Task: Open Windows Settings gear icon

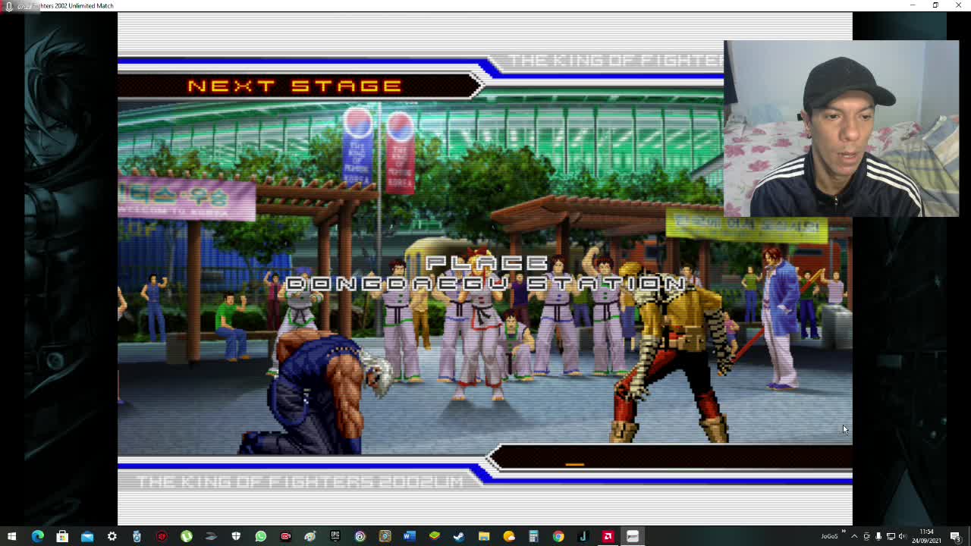Action: [112, 536]
